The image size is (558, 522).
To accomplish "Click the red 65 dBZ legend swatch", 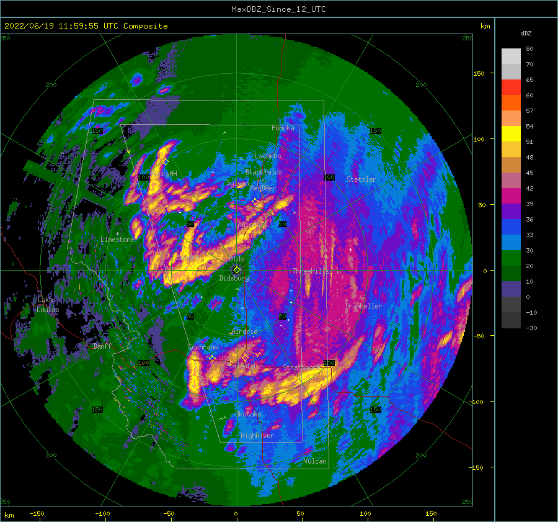I will click(x=511, y=88).
